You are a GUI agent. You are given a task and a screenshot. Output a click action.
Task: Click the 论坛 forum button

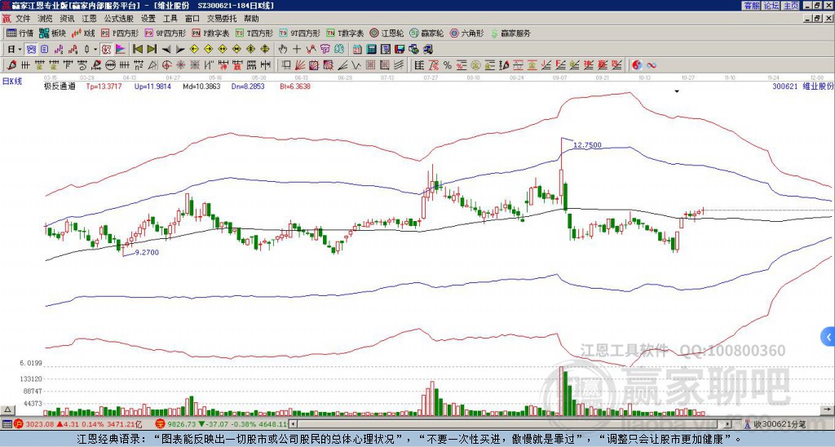(x=771, y=6)
